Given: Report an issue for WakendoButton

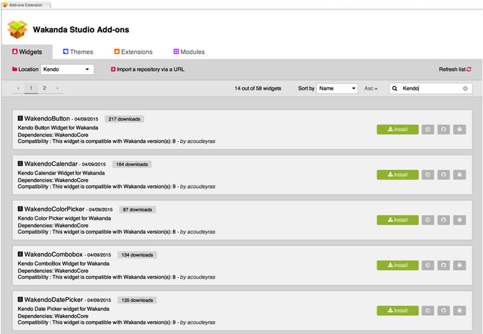Looking at the screenshot, I should [x=459, y=129].
